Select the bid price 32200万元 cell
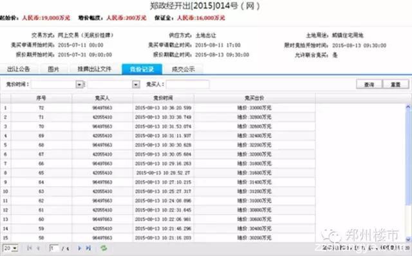Image resolution: width=412 pixels, height=256 pixels. click(254, 145)
